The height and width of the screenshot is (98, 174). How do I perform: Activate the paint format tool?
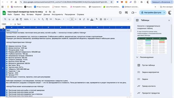[21, 19]
